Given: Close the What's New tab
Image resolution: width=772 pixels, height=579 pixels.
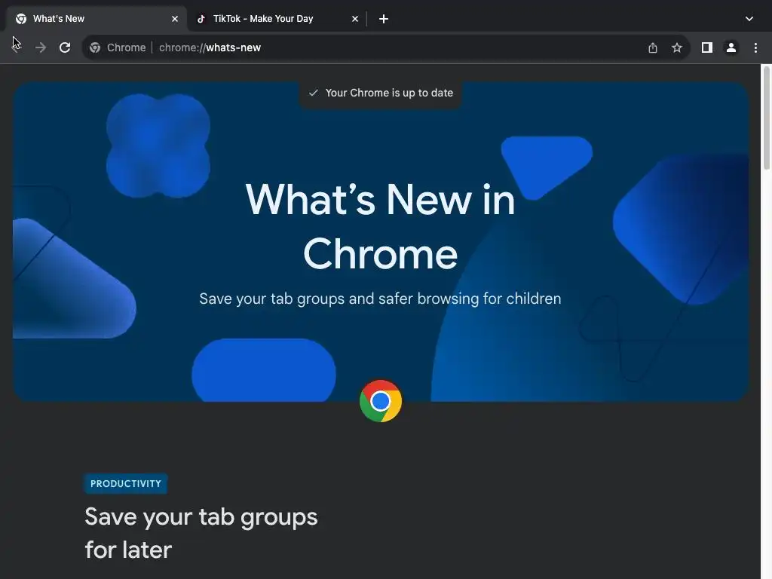Looking at the screenshot, I should pos(175,19).
